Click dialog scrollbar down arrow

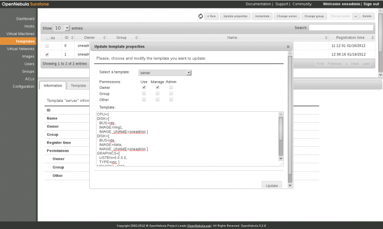click(290, 186)
